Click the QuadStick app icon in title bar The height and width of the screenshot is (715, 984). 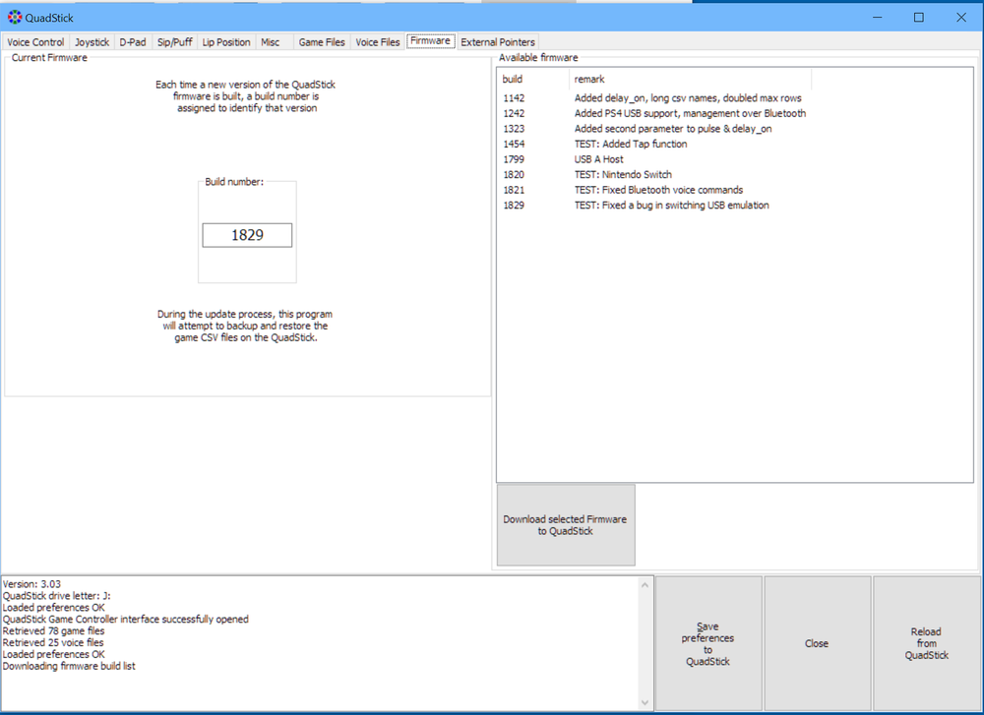click(x=15, y=18)
